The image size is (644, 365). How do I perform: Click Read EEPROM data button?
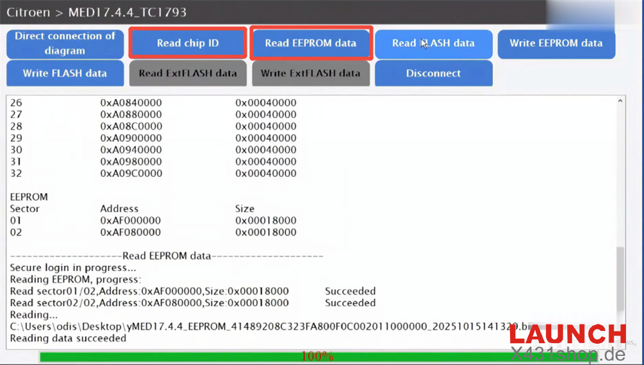tap(311, 43)
